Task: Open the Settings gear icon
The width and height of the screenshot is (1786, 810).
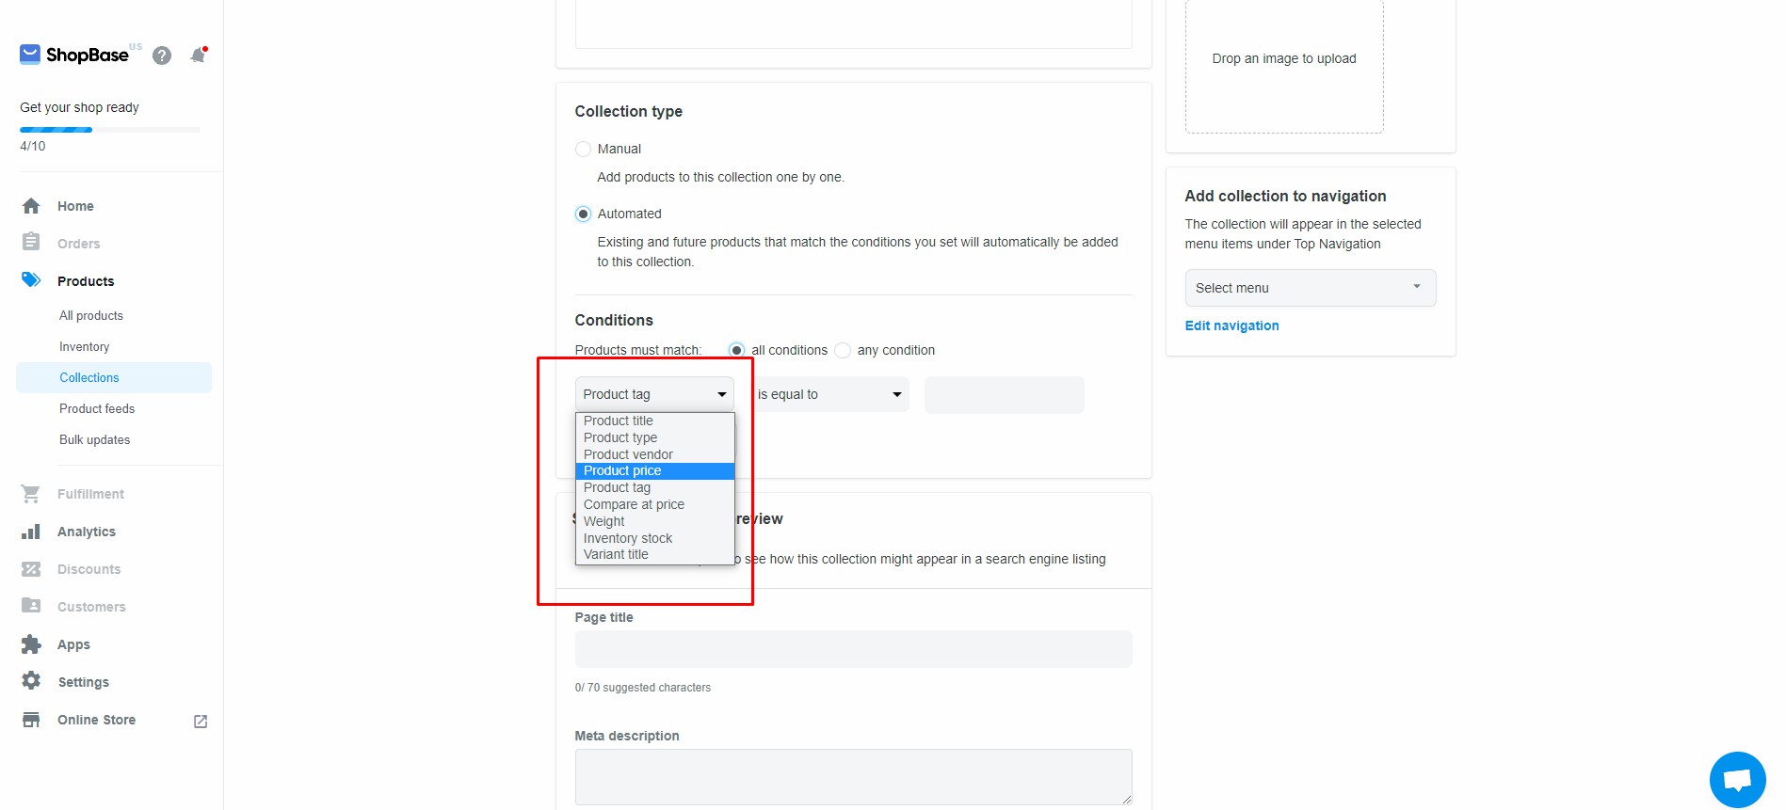Action: pyautogui.click(x=31, y=681)
